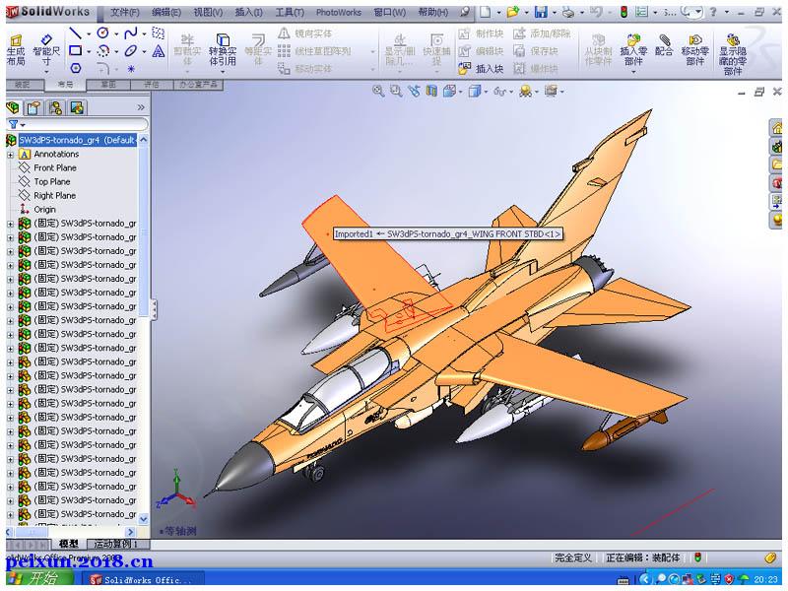Open the 视图(V) menu
Screen dimensions: 788x591
[x=208, y=12]
